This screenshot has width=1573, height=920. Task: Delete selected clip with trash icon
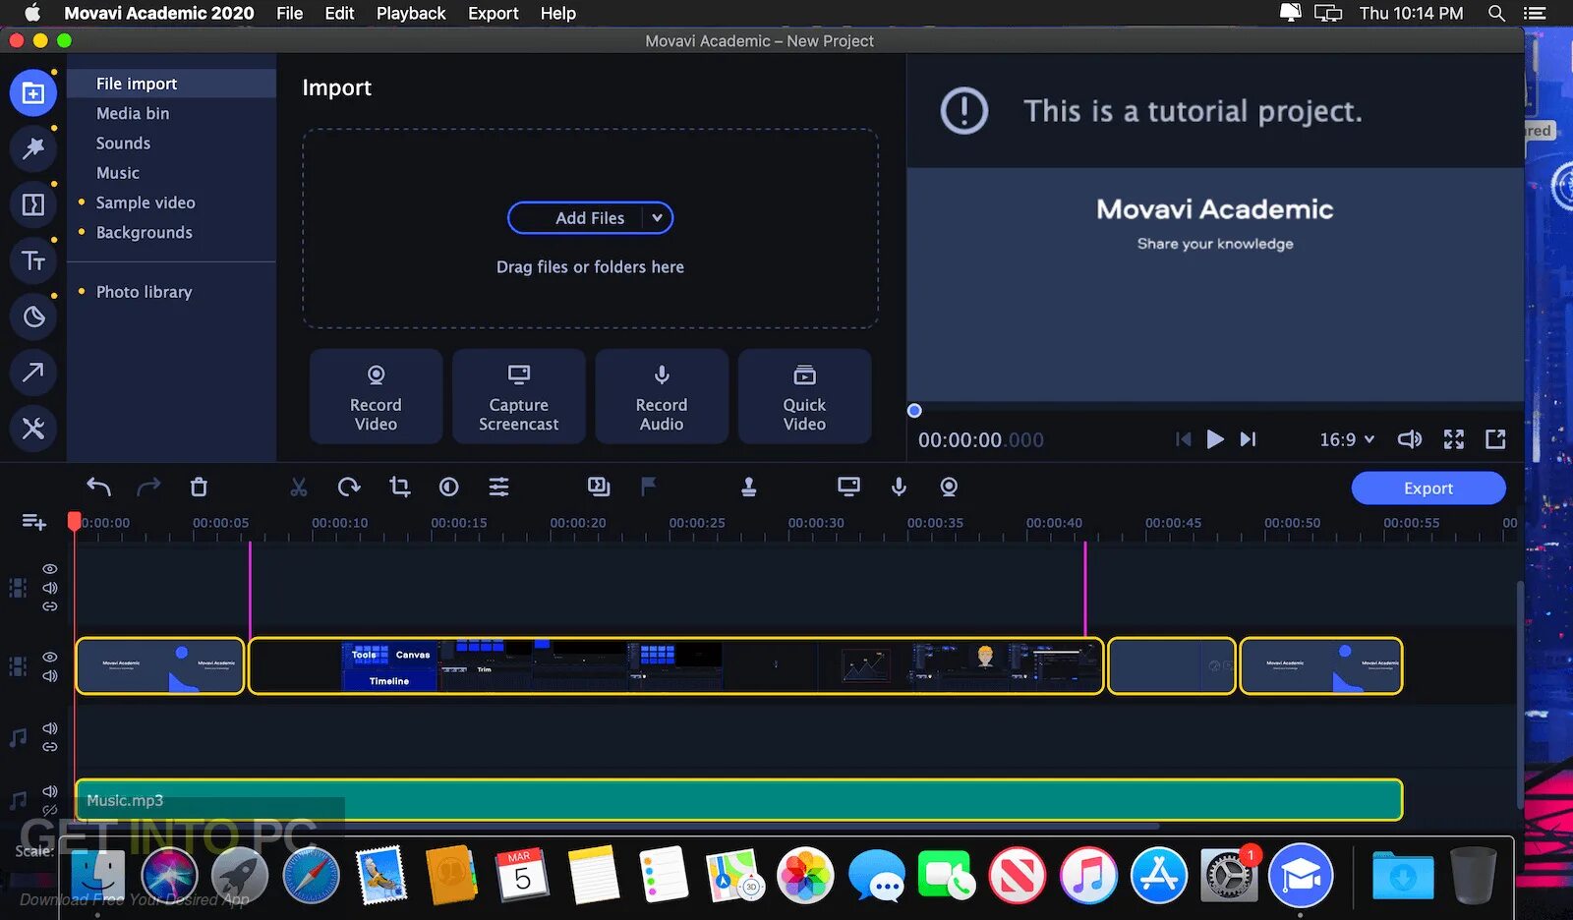[199, 487]
